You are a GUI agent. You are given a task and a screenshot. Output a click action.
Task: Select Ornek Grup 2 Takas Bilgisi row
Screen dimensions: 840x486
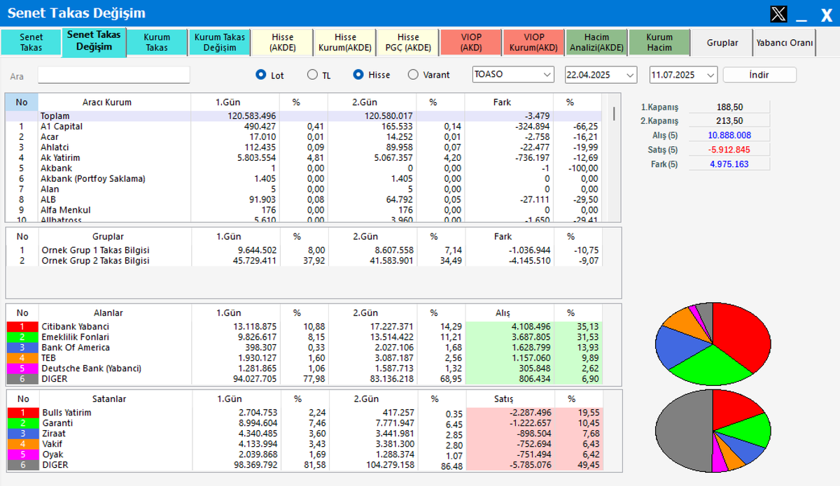[303, 261]
